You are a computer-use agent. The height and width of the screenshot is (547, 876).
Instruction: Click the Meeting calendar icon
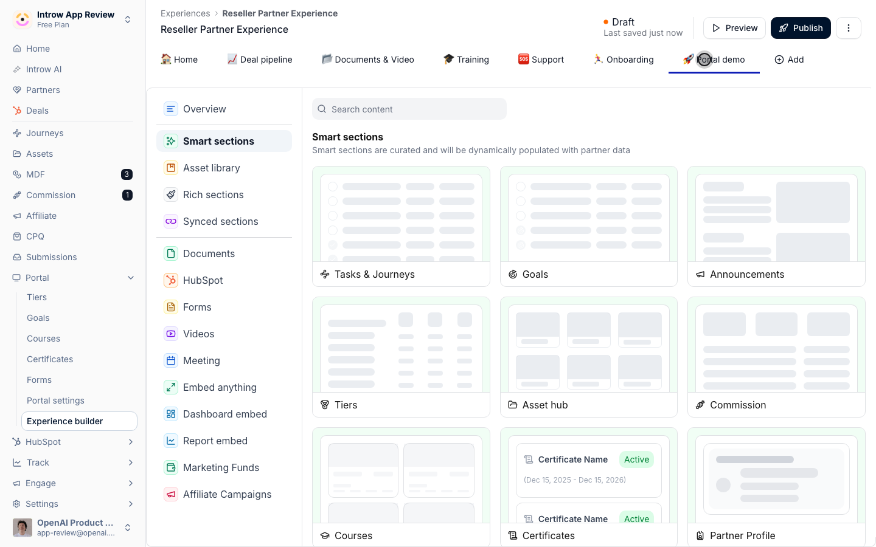pyautogui.click(x=171, y=360)
